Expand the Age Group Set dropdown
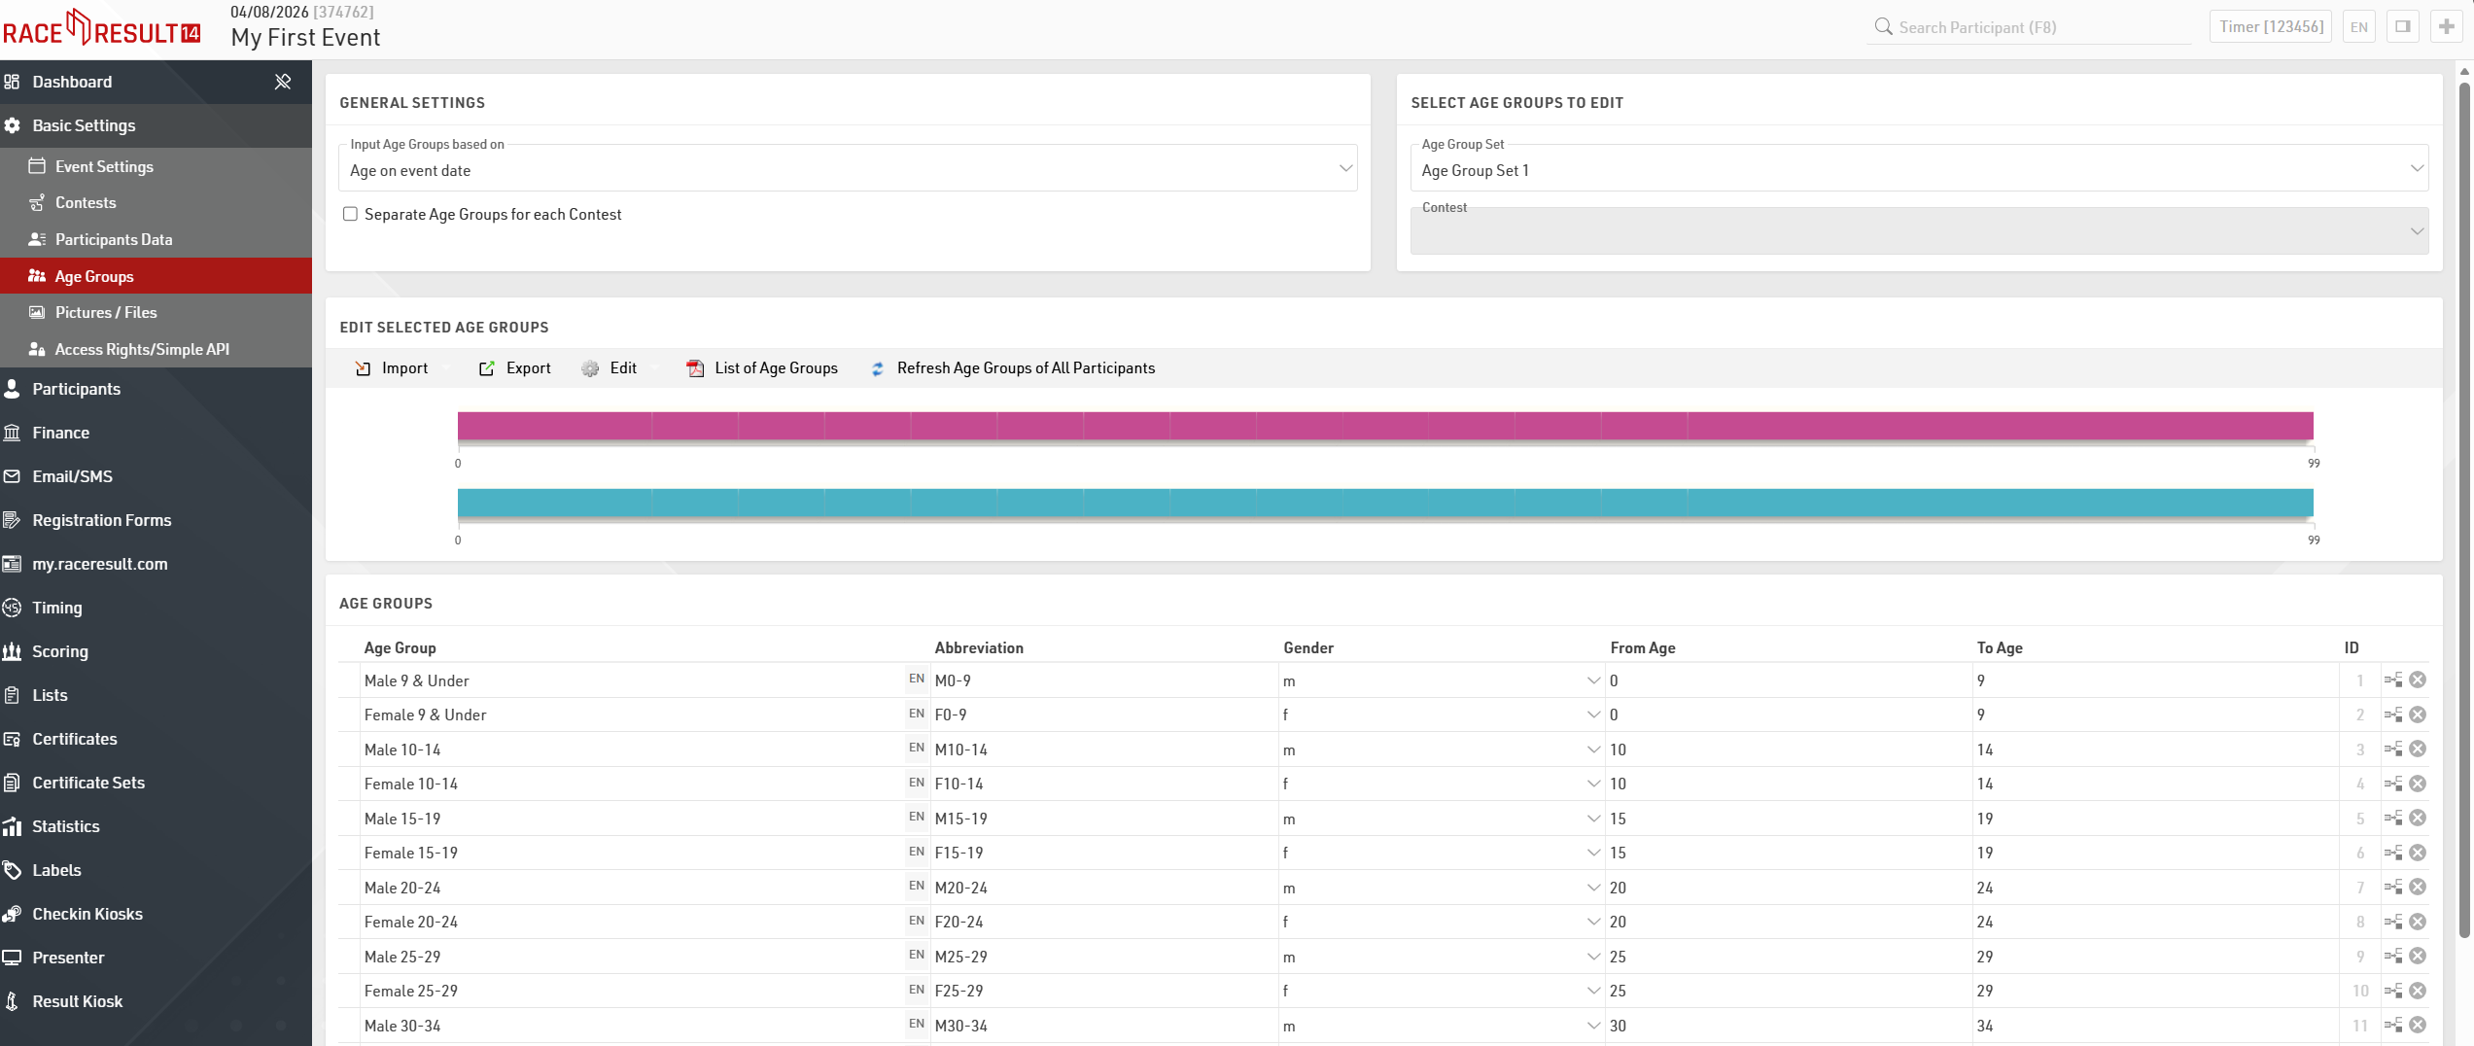 1918,169
